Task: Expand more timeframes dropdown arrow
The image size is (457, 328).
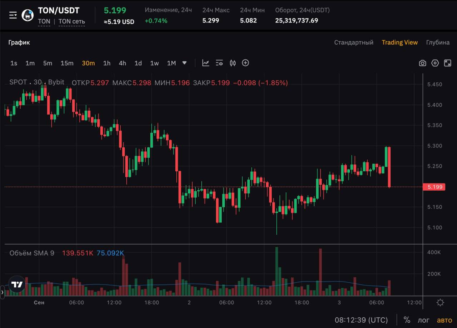Action: (x=185, y=63)
